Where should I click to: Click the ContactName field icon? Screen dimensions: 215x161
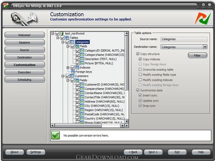pos(82,93)
